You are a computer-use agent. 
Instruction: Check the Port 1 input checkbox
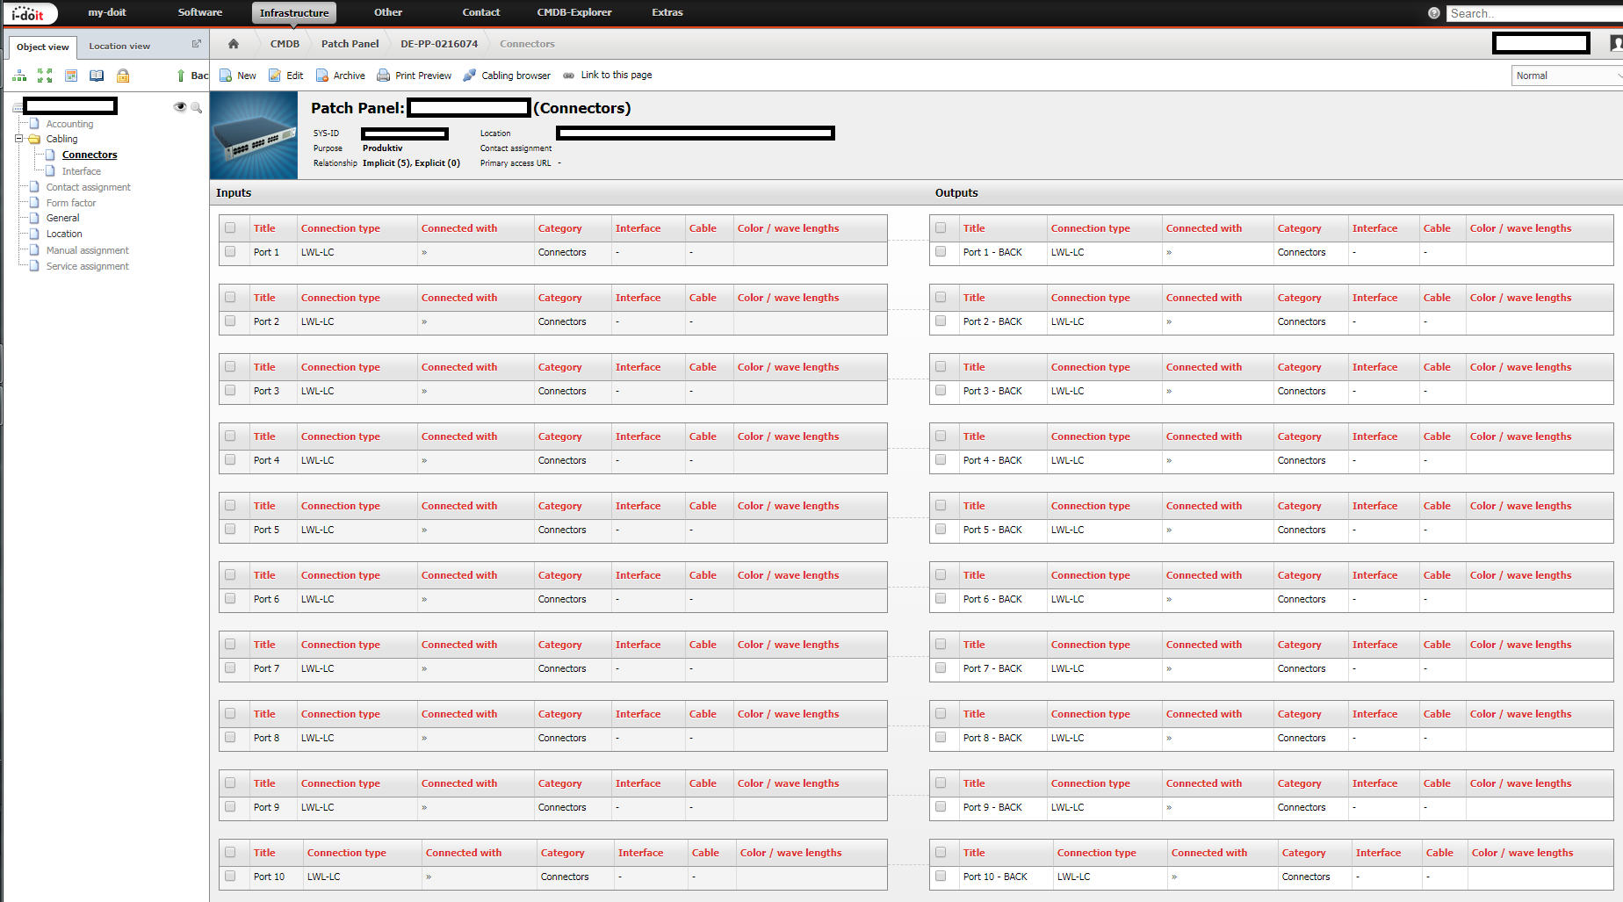click(x=230, y=252)
